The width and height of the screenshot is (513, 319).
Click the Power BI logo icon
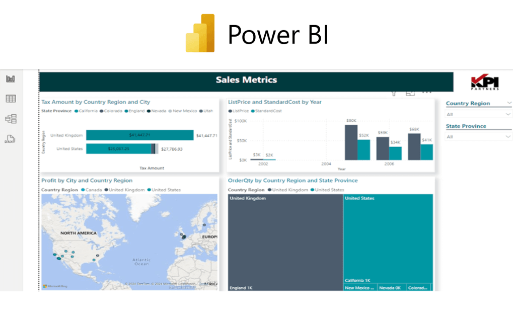(x=200, y=34)
